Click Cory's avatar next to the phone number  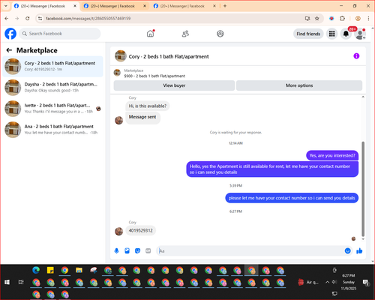(x=118, y=231)
